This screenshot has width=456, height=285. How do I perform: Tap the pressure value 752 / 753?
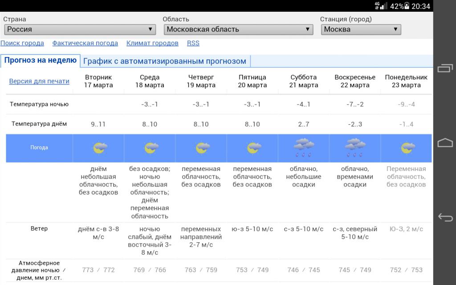coord(406,270)
